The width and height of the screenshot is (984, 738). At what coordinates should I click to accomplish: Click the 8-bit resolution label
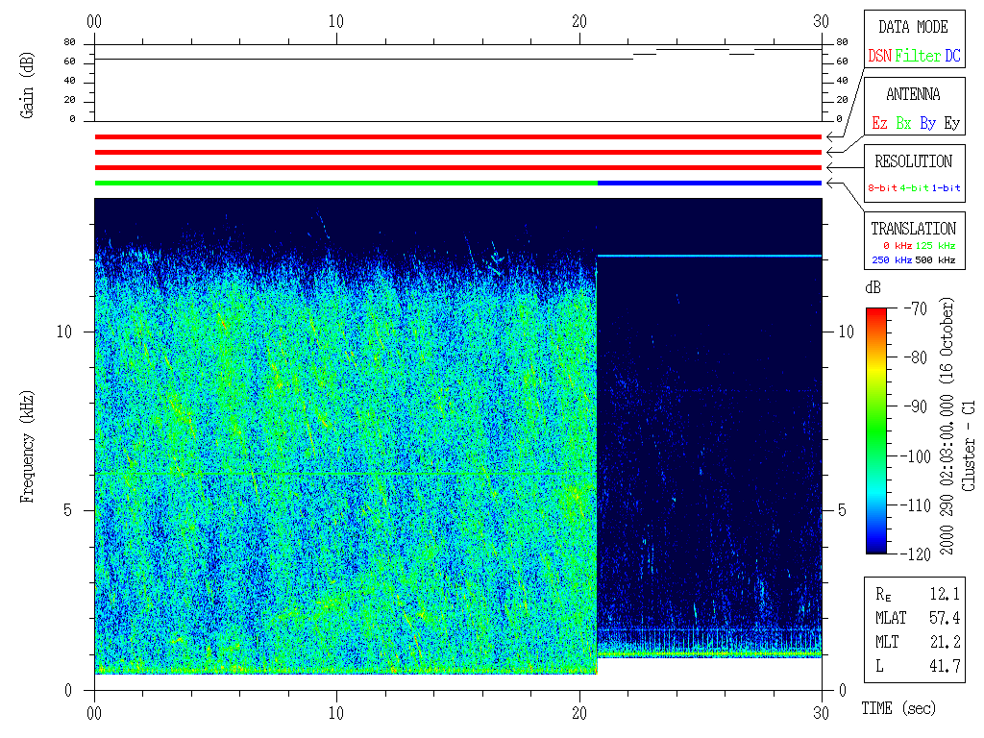pos(884,188)
